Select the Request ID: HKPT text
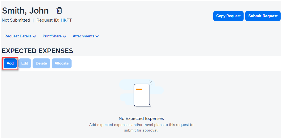282x139 pixels. point(54,20)
